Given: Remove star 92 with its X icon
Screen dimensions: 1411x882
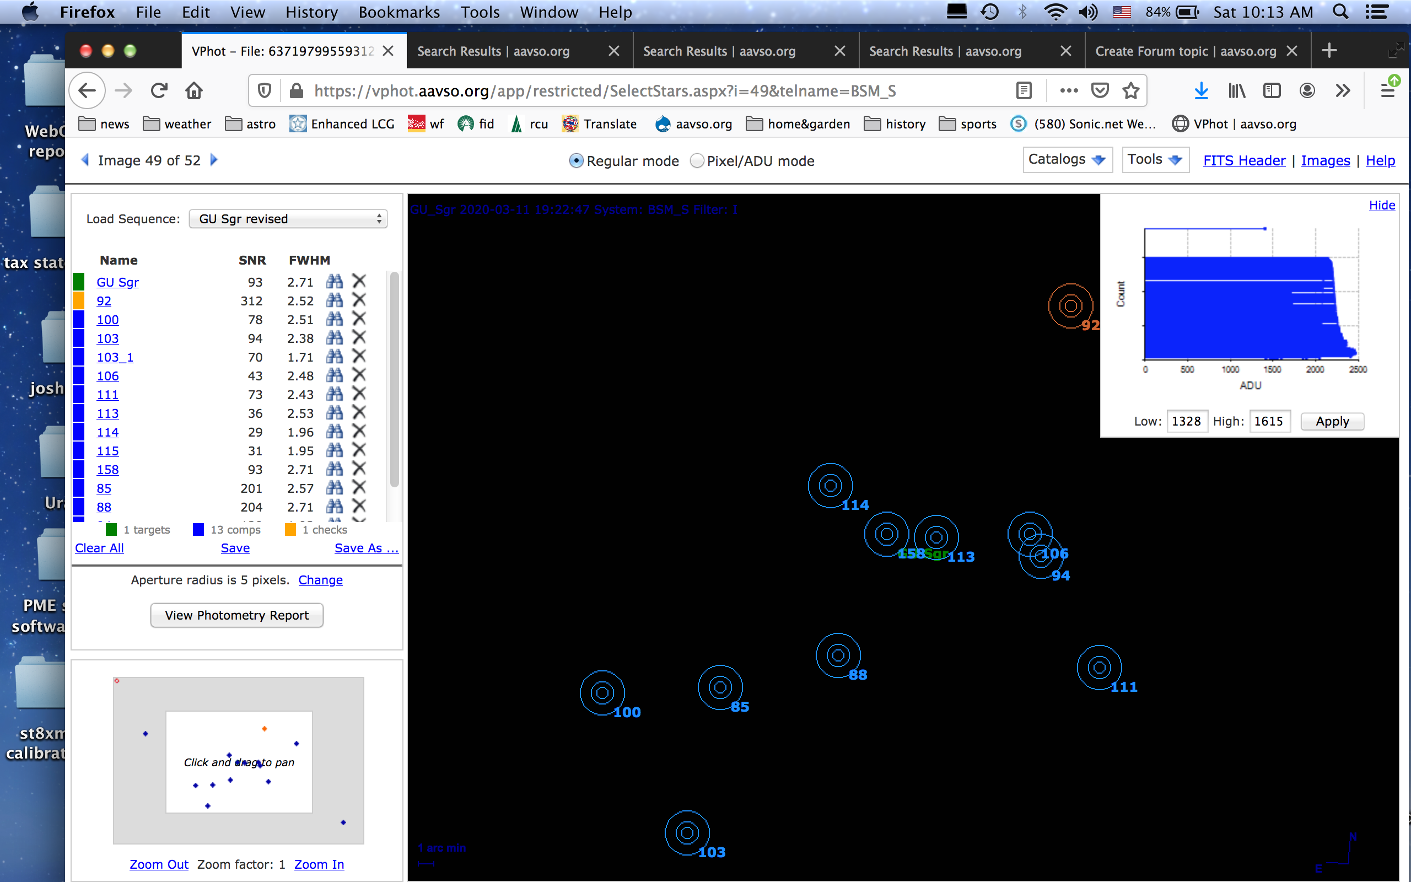Looking at the screenshot, I should tap(359, 300).
